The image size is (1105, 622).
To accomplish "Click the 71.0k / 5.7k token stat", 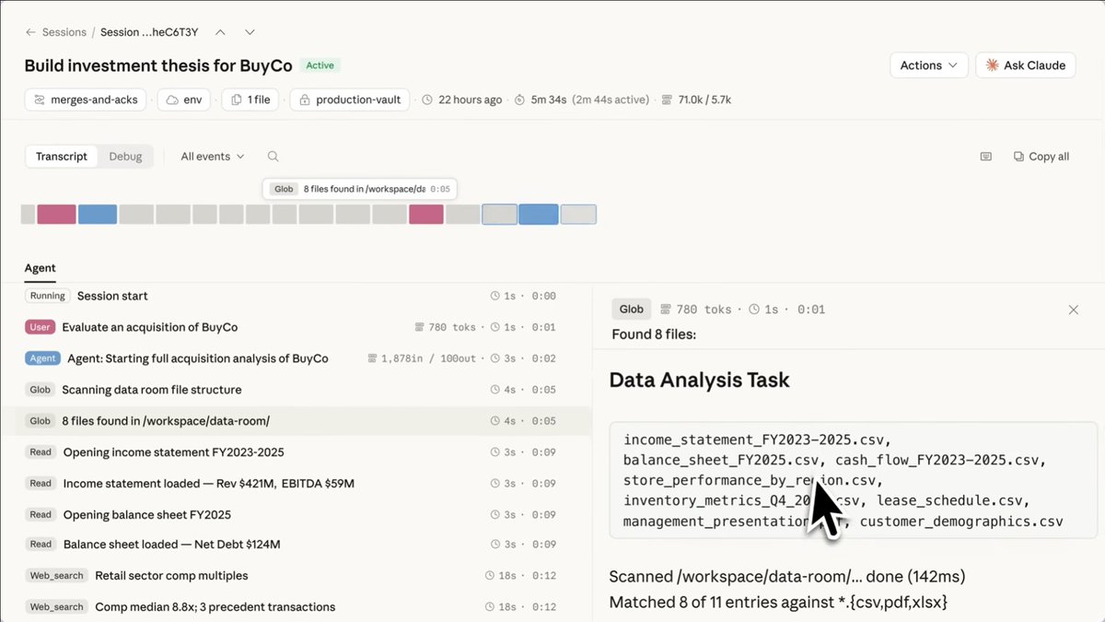I will click(696, 100).
